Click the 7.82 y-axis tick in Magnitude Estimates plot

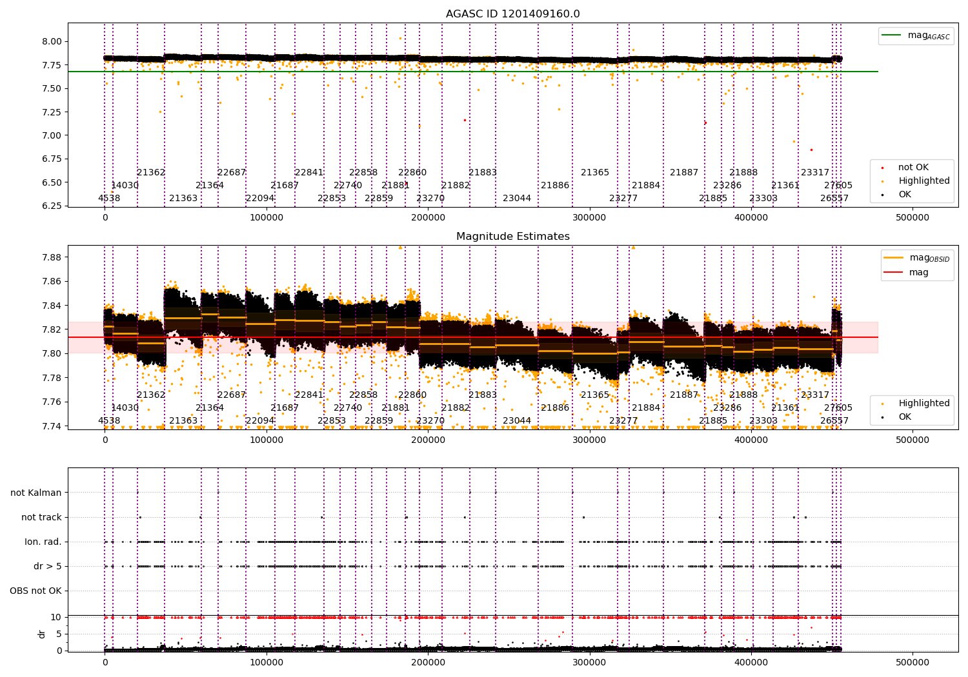52,329
